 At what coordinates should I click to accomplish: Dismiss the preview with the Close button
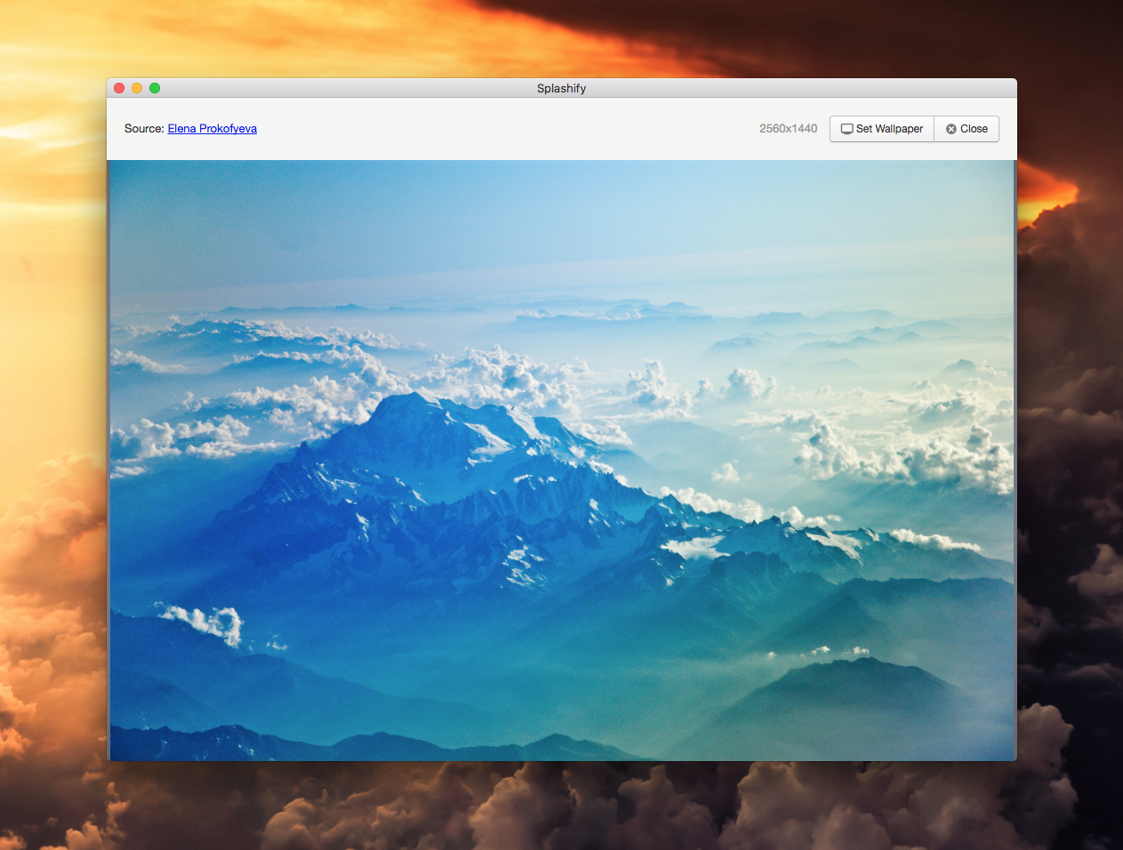(967, 129)
